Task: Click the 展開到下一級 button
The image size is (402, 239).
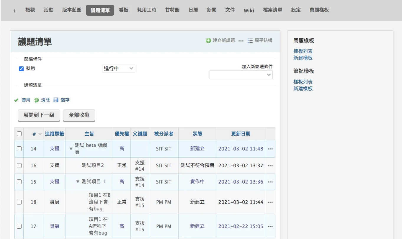Action: [x=39, y=115]
